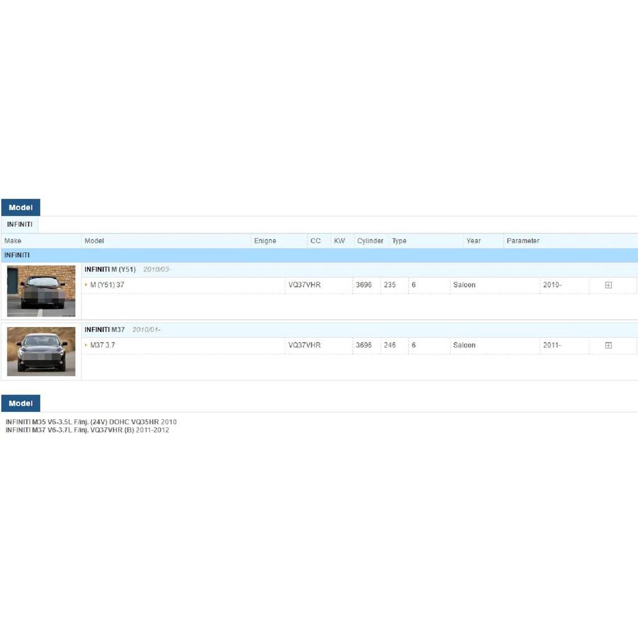Expand parameters for M37 3.7 row

(x=608, y=345)
